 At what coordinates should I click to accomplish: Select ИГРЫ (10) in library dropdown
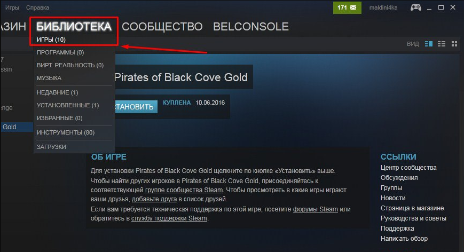pyautogui.click(x=51, y=40)
